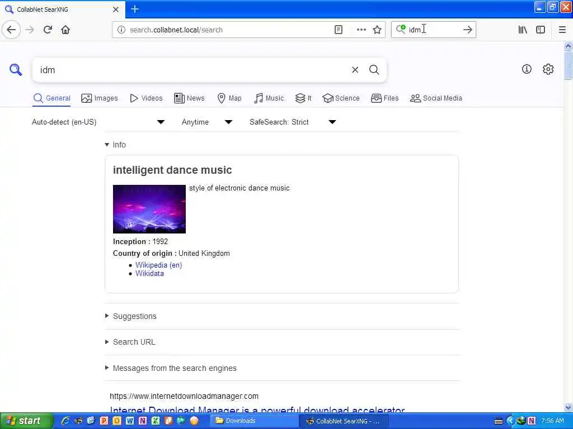Switch to the Videos tab
573x429 pixels.
[x=146, y=98]
